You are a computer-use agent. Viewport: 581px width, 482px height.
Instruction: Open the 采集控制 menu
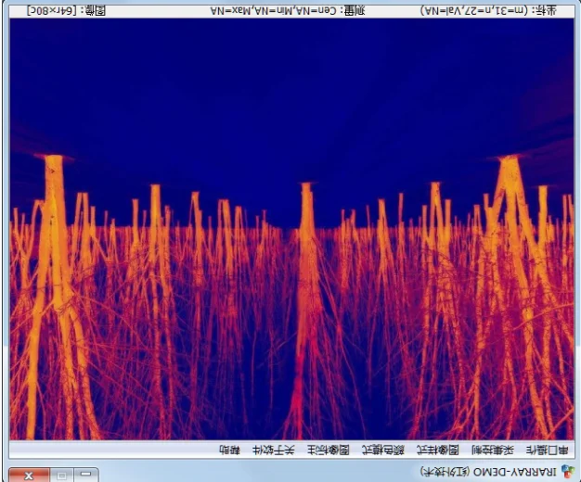[x=493, y=450]
